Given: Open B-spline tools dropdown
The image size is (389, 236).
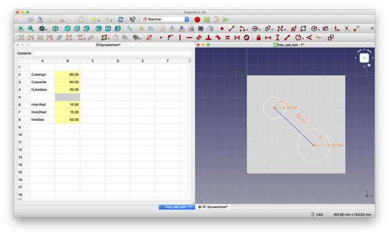Looking at the screenshot, I should coord(284,30).
